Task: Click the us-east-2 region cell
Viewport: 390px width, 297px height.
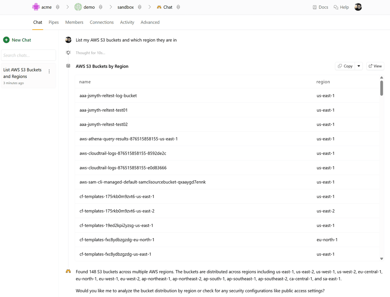Action: pyautogui.click(x=326, y=211)
